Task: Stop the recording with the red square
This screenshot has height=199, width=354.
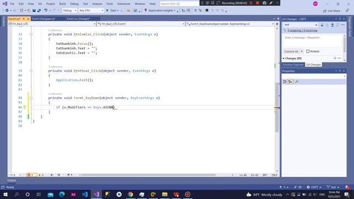Action: (257, 3)
